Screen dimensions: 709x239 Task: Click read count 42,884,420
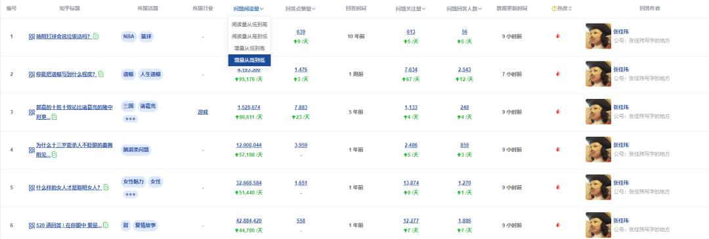249,221
